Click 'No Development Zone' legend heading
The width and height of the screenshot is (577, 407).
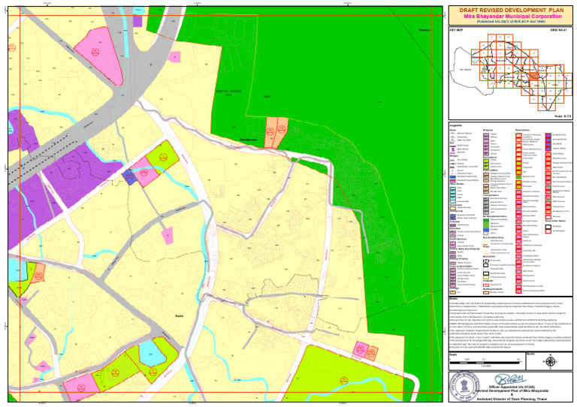click(x=494, y=216)
